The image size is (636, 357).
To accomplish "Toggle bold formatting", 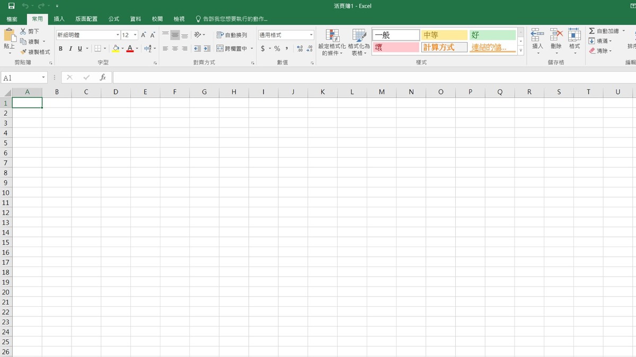I will coord(60,49).
